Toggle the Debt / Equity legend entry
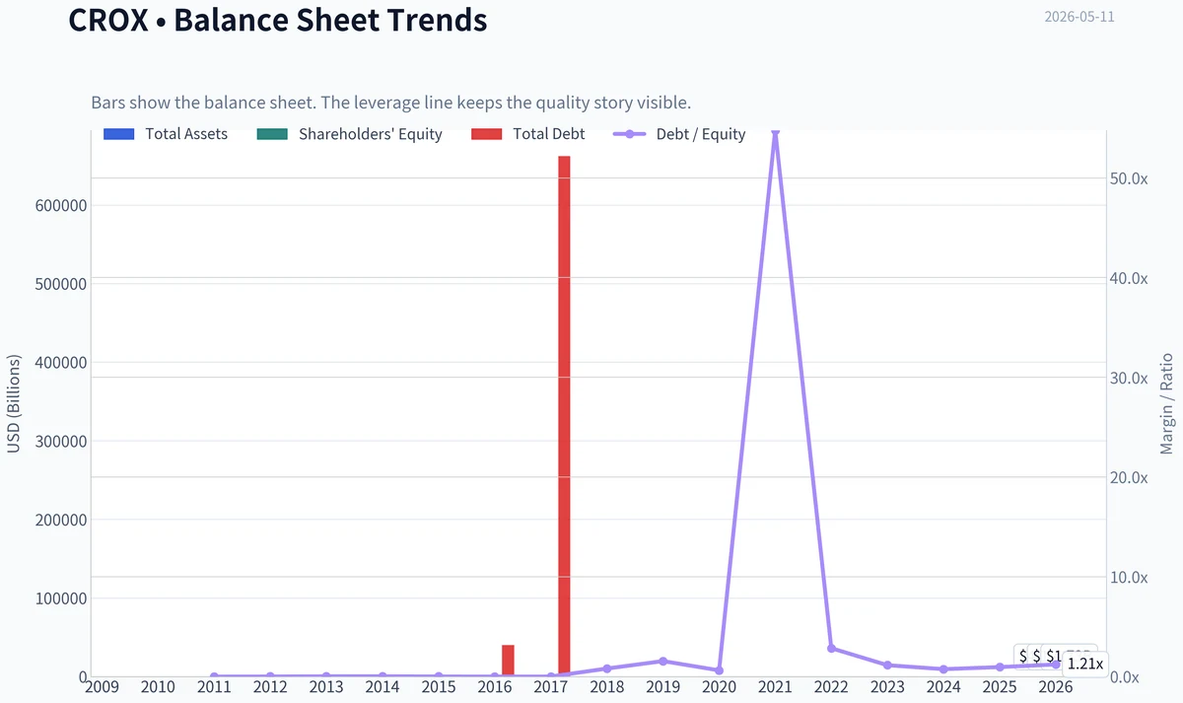This screenshot has height=703, width=1183. coord(679,134)
